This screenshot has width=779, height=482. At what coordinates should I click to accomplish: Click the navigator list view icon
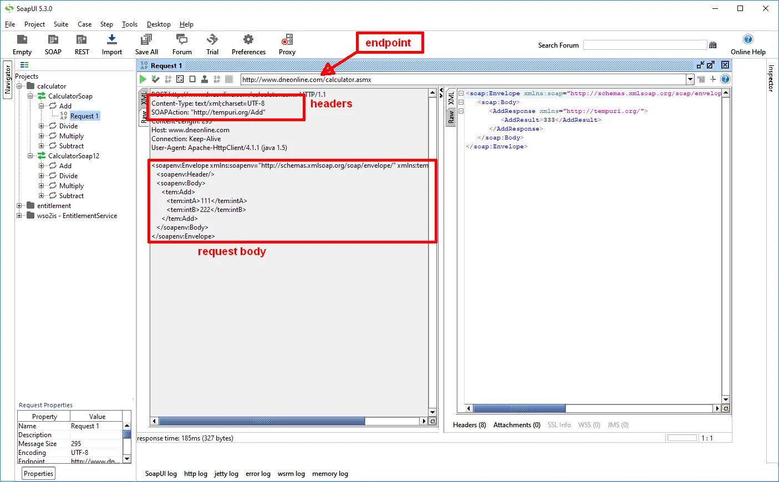(x=24, y=65)
